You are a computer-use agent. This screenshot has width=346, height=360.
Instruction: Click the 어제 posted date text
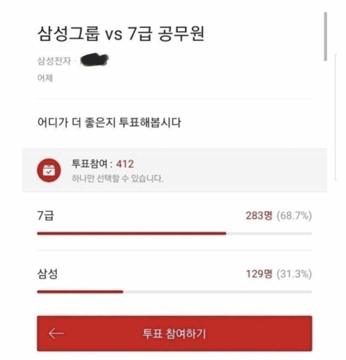click(45, 78)
